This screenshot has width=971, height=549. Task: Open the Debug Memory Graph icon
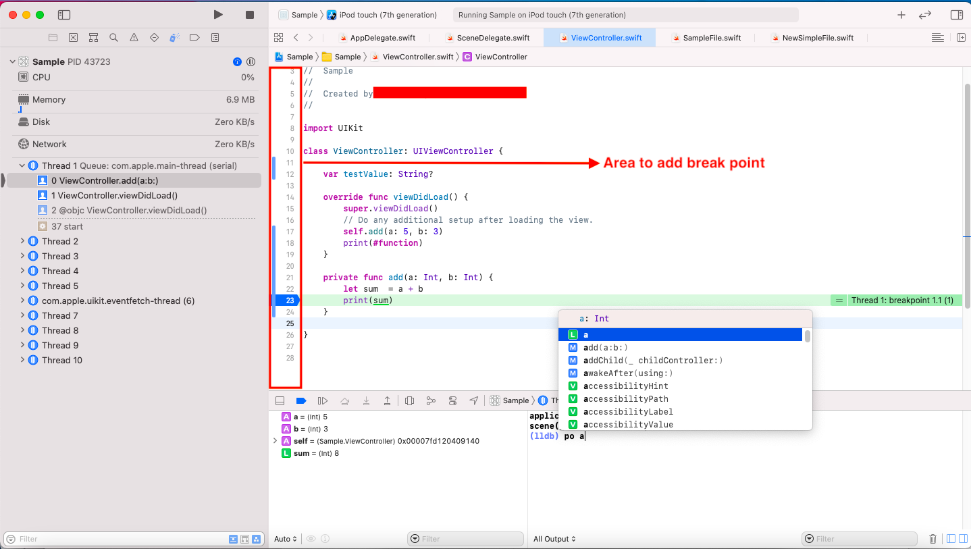tap(431, 400)
